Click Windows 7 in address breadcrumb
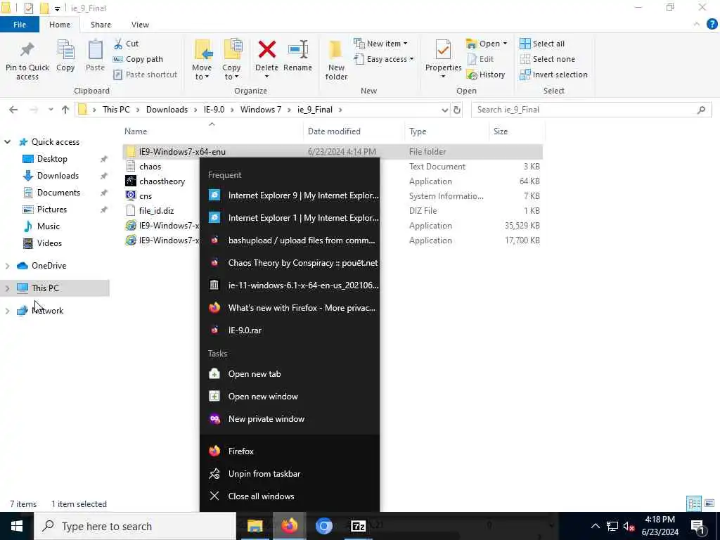Image resolution: width=720 pixels, height=540 pixels. 260,110
